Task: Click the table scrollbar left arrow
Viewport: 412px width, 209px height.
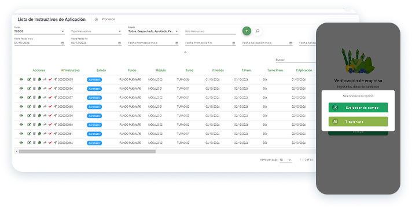Action: coord(17,152)
